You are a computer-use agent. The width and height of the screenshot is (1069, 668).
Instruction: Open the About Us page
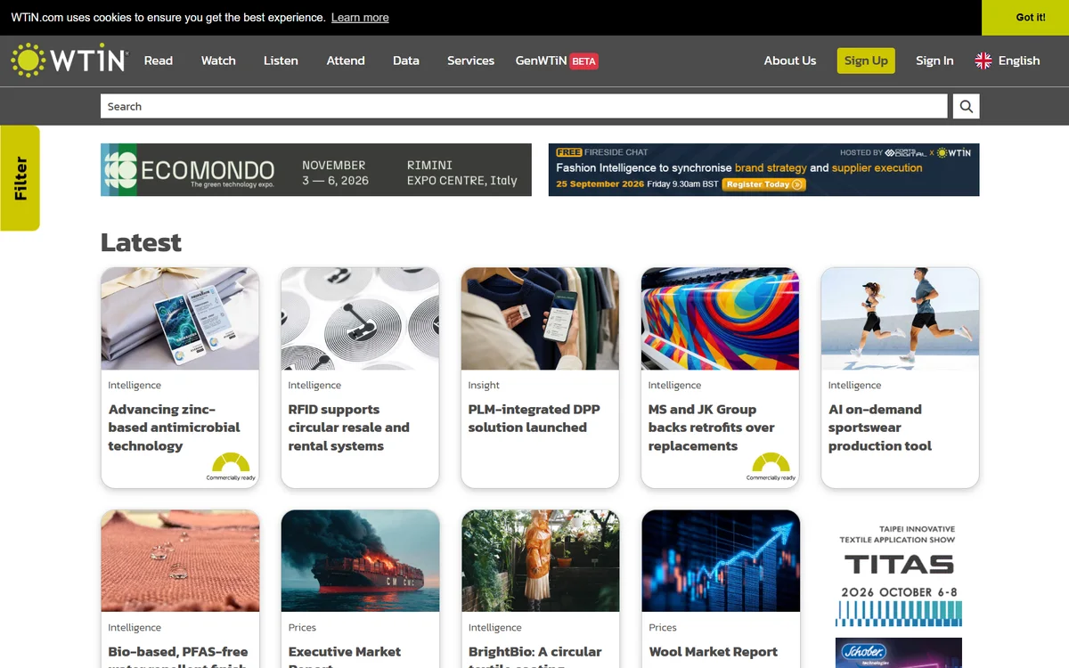(790, 61)
